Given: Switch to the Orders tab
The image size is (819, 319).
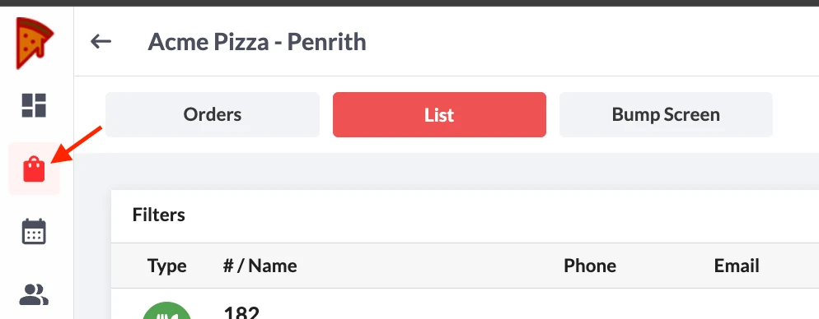Looking at the screenshot, I should pos(213,114).
